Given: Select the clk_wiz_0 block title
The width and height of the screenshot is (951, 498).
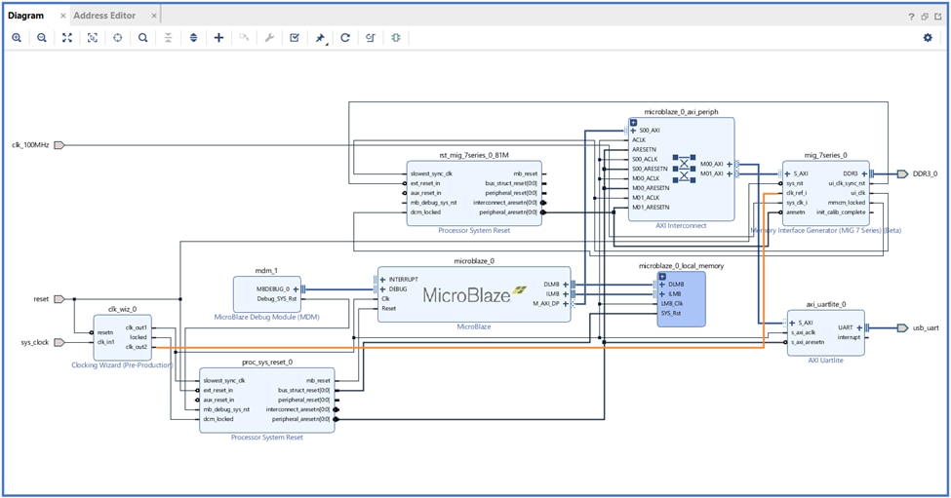Looking at the screenshot, I should (x=123, y=309).
